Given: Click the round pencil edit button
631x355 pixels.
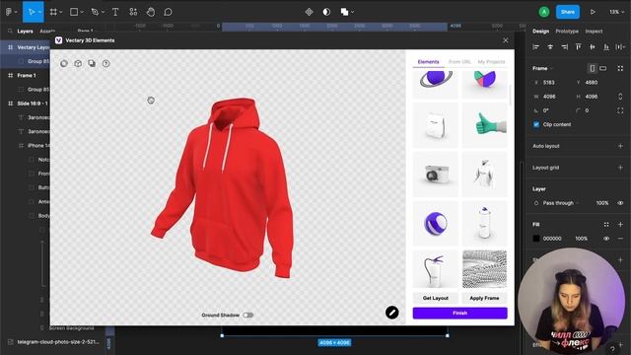Looking at the screenshot, I should click(x=392, y=313).
